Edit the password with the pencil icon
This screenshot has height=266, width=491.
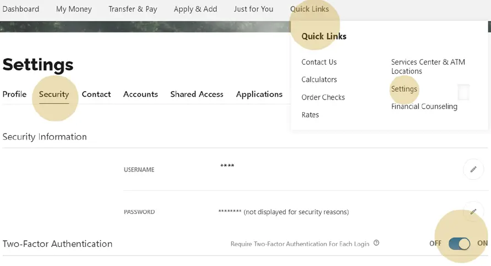[473, 212]
